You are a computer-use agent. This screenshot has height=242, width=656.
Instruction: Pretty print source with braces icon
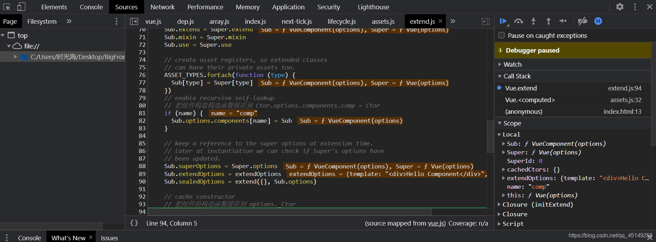(134, 223)
